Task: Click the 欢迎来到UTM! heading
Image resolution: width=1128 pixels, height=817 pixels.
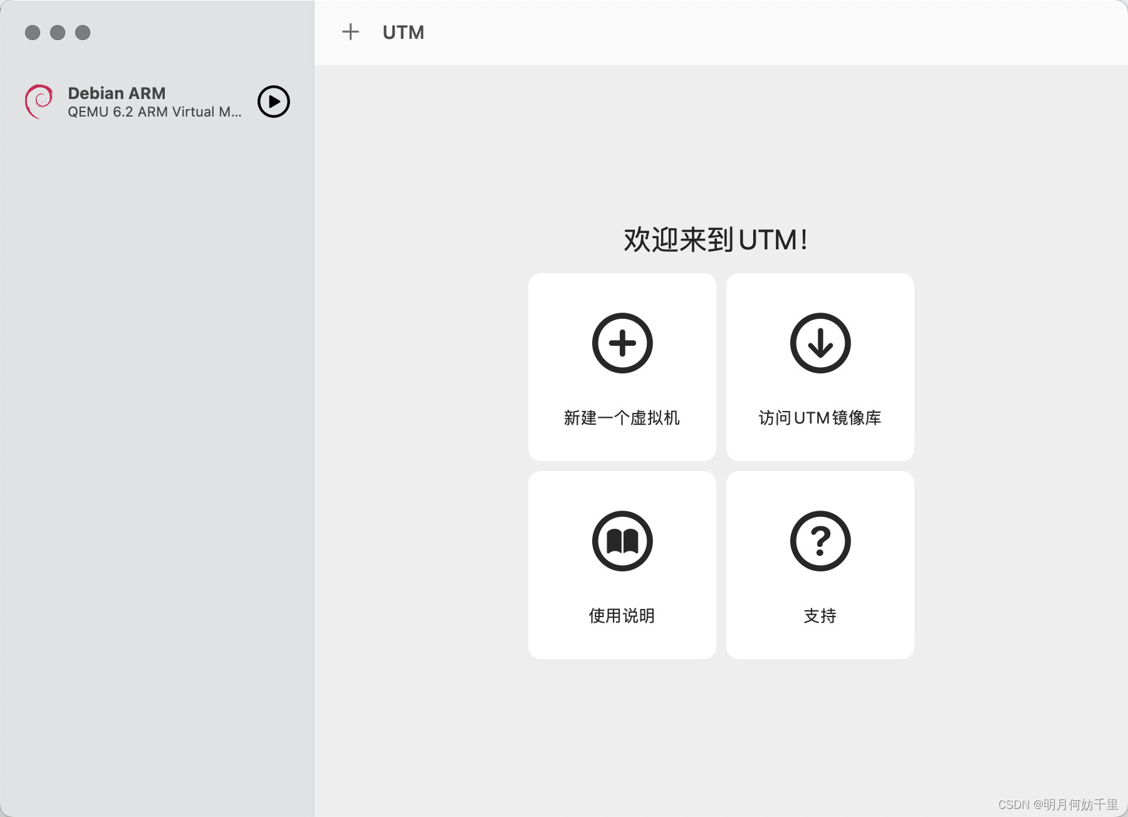Action: [716, 240]
